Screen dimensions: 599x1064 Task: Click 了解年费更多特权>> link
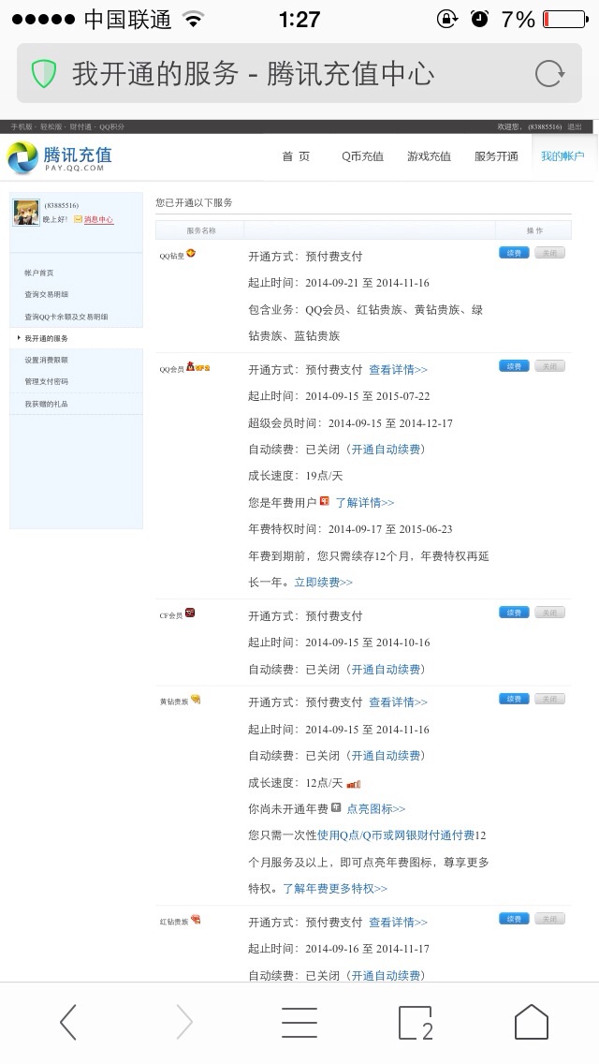click(335, 888)
